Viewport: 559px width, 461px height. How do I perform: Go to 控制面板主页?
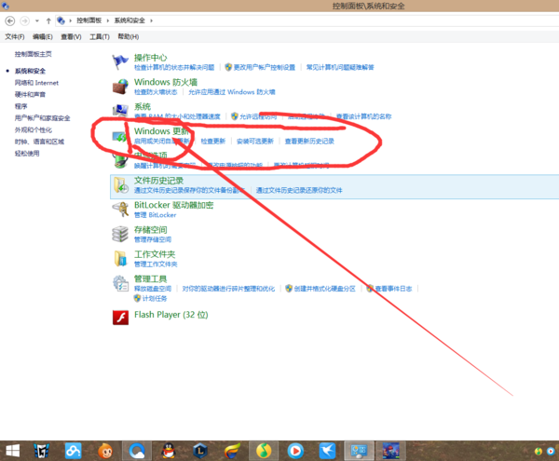coord(34,54)
